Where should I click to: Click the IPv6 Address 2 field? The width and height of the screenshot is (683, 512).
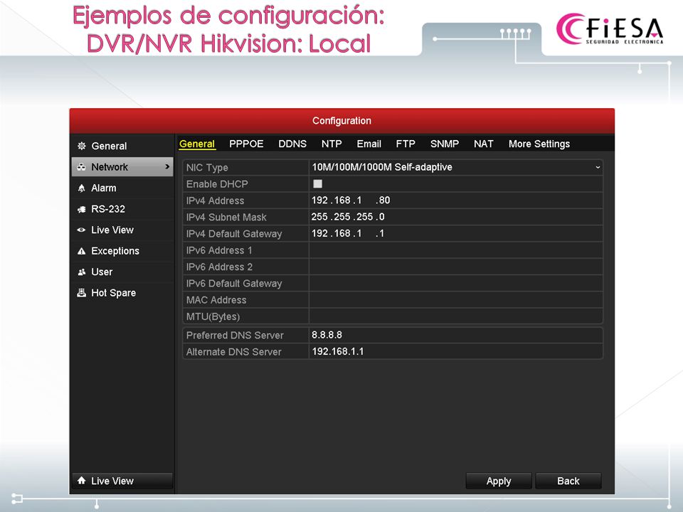(456, 267)
